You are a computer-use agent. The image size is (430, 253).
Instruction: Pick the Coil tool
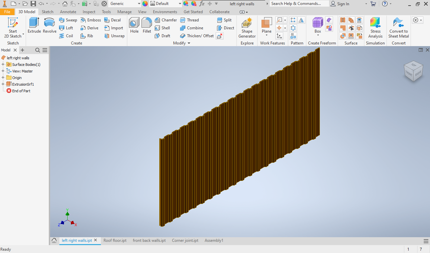(66, 36)
